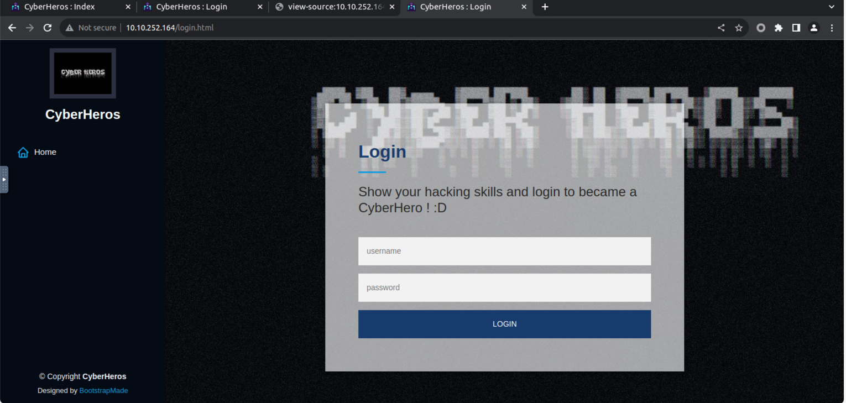The height and width of the screenshot is (403, 846).
Task: Open the Chrome three-dot menu
Action: pos(832,28)
